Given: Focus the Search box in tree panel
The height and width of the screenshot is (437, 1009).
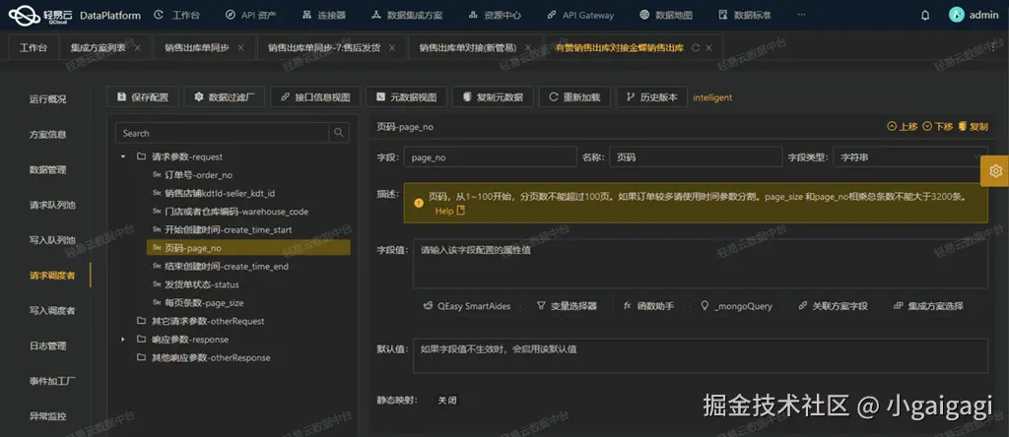Looking at the screenshot, I should 222,133.
